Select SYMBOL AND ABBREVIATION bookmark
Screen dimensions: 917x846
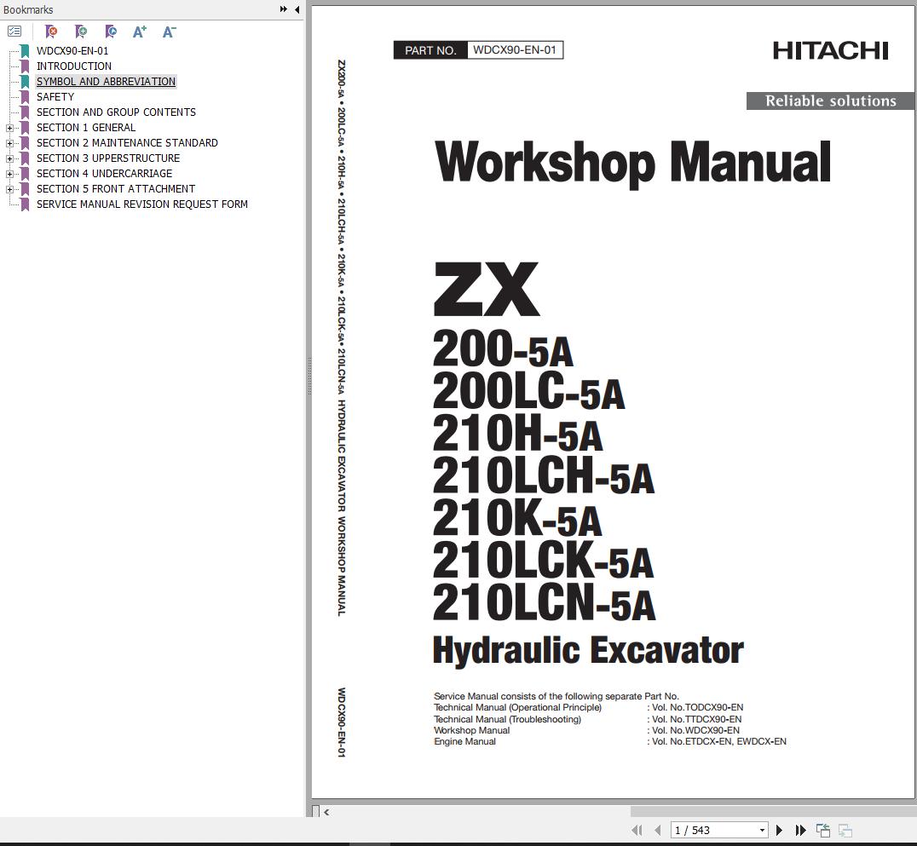[106, 81]
